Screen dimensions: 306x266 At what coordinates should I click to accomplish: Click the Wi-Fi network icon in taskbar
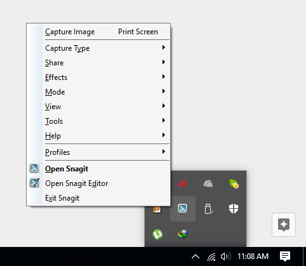tap(211, 256)
